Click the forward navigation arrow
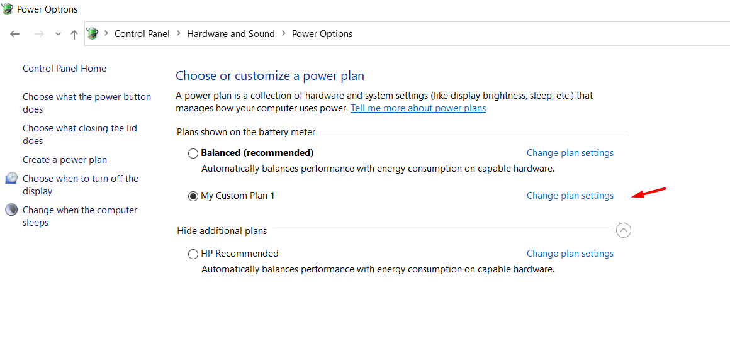This screenshot has height=341, width=730. click(39, 34)
